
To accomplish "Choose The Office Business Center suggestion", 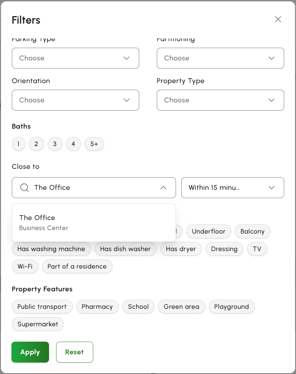I will point(94,223).
